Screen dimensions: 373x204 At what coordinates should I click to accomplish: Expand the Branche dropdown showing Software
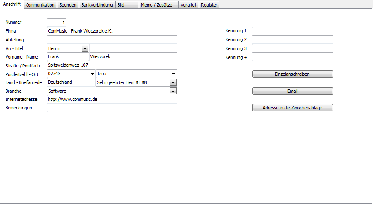point(173,91)
